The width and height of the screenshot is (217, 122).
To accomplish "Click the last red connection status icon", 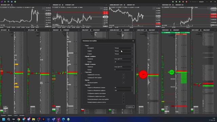I will tap(186, 2).
